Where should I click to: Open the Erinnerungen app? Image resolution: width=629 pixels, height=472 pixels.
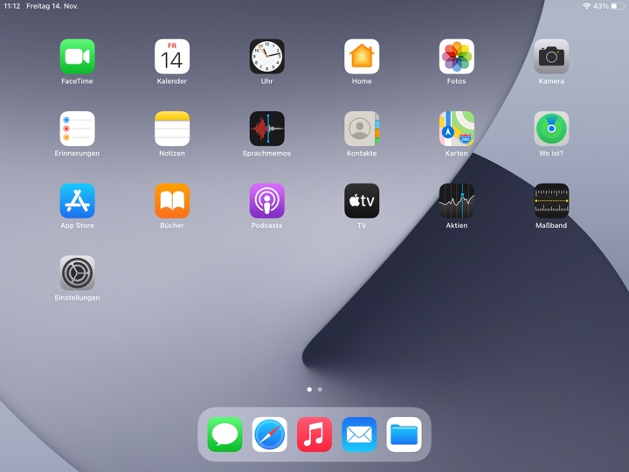click(77, 128)
